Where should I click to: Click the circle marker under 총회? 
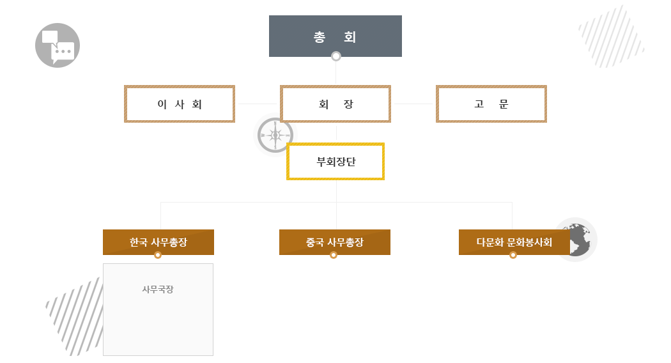coord(336,56)
